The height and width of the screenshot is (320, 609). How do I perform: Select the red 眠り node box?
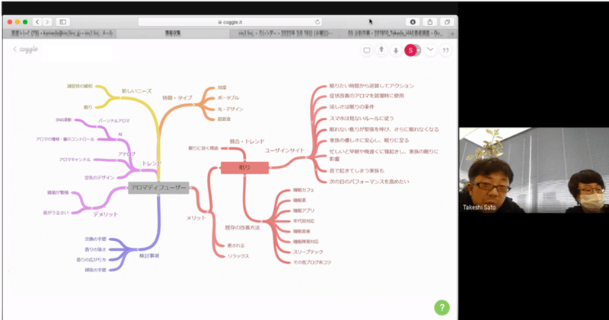[244, 167]
